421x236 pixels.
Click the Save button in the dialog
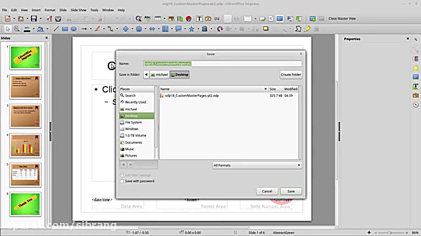pyautogui.click(x=291, y=191)
